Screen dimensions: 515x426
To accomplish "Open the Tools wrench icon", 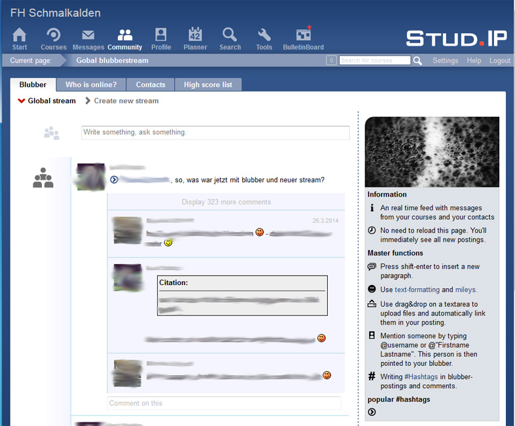I will click(264, 35).
